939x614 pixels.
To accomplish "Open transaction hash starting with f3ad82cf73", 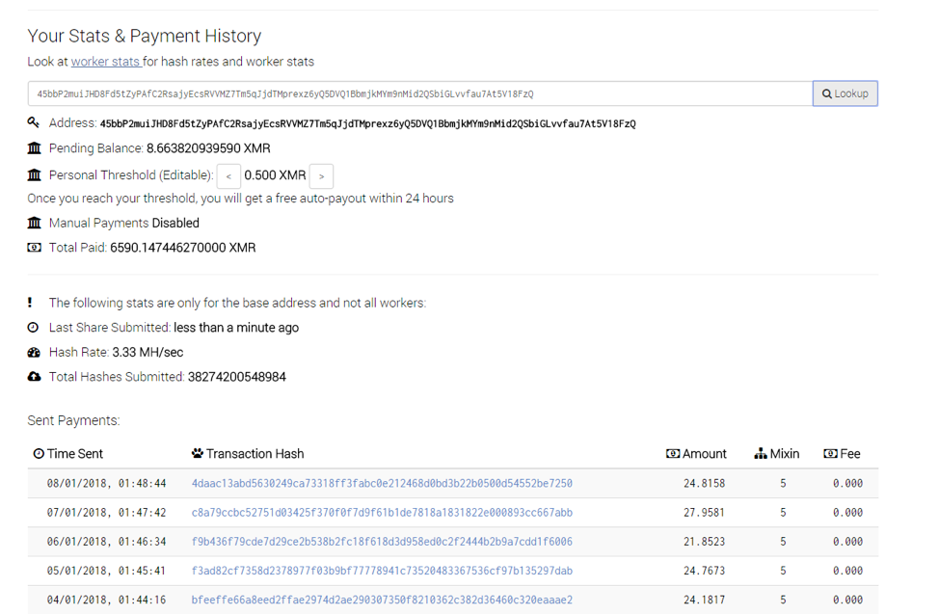I will tap(382, 571).
